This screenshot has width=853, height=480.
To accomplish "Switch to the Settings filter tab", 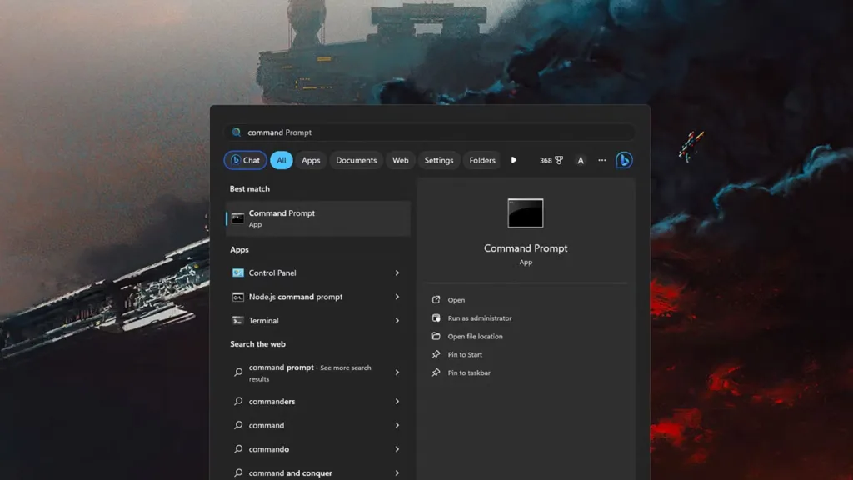I will [x=438, y=160].
